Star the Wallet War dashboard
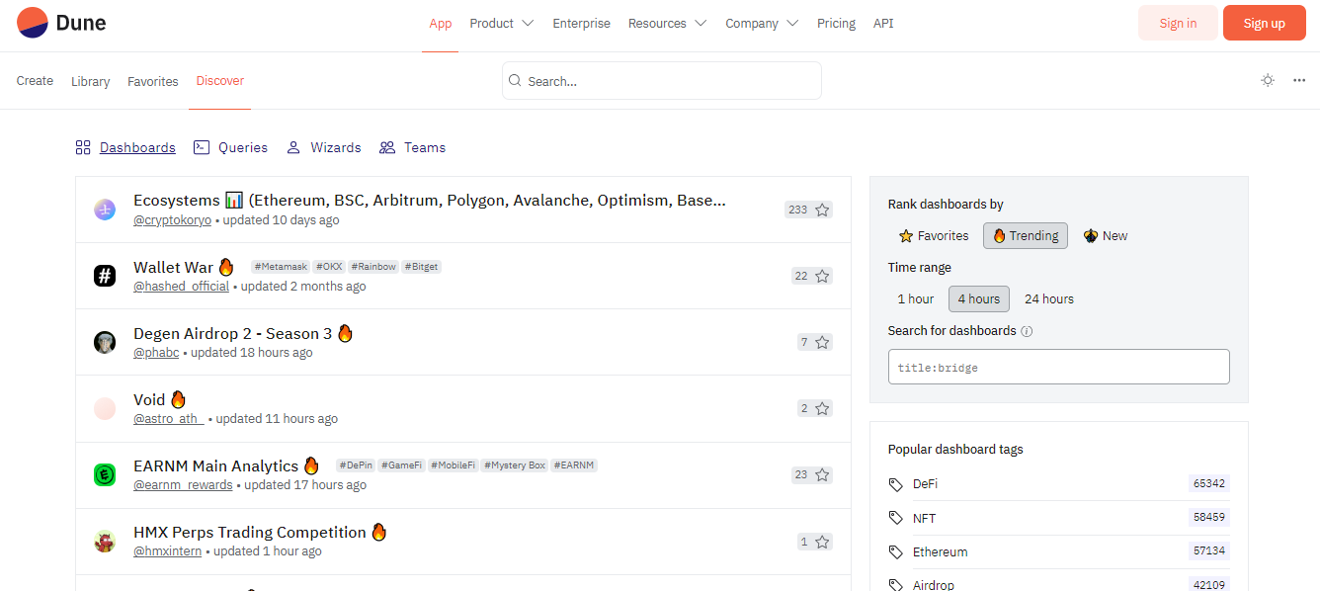 coord(822,276)
